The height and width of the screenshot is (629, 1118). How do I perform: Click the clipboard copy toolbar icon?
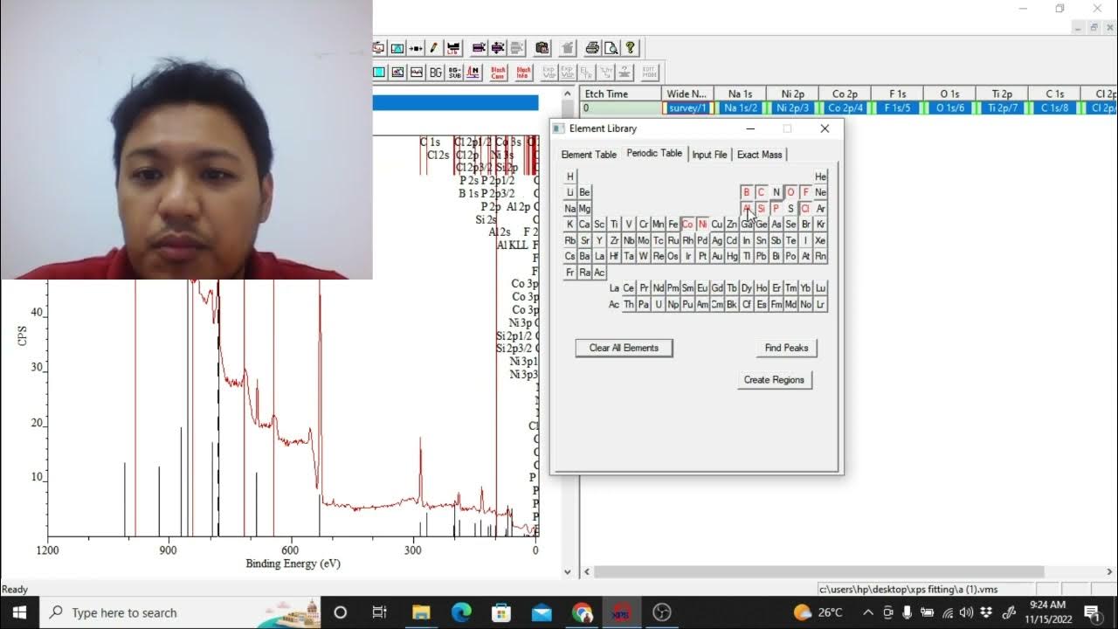(542, 47)
